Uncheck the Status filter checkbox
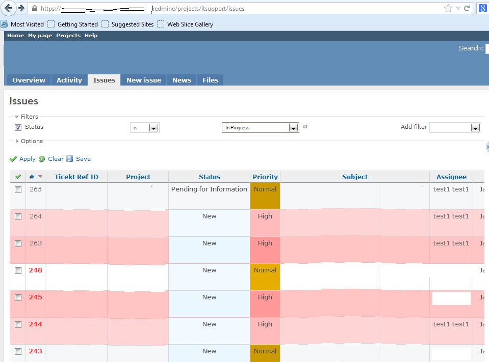This screenshot has height=362, width=489. point(18,127)
